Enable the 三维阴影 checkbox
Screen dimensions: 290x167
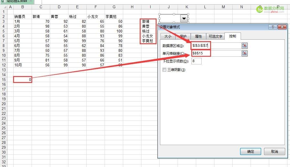[x=164, y=70]
